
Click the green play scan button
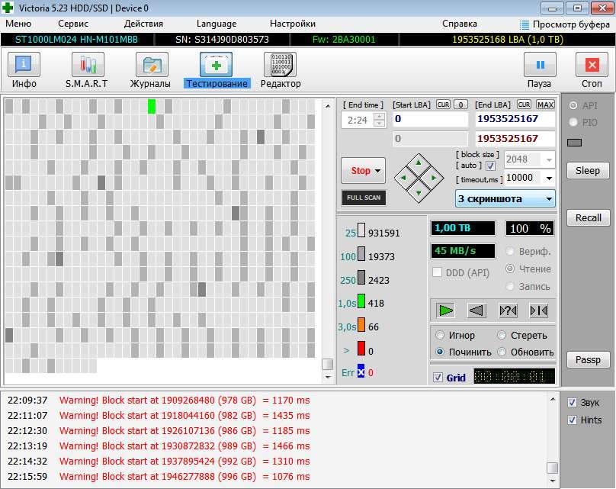446,310
